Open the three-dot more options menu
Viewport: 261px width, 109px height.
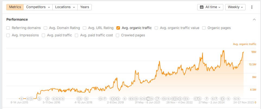coord(252,7)
